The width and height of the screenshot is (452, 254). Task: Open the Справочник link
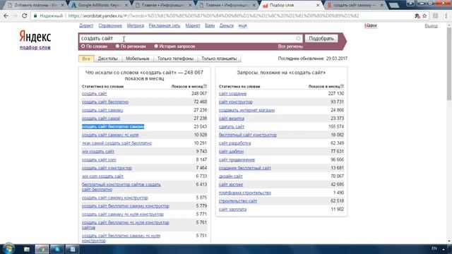click(110, 25)
